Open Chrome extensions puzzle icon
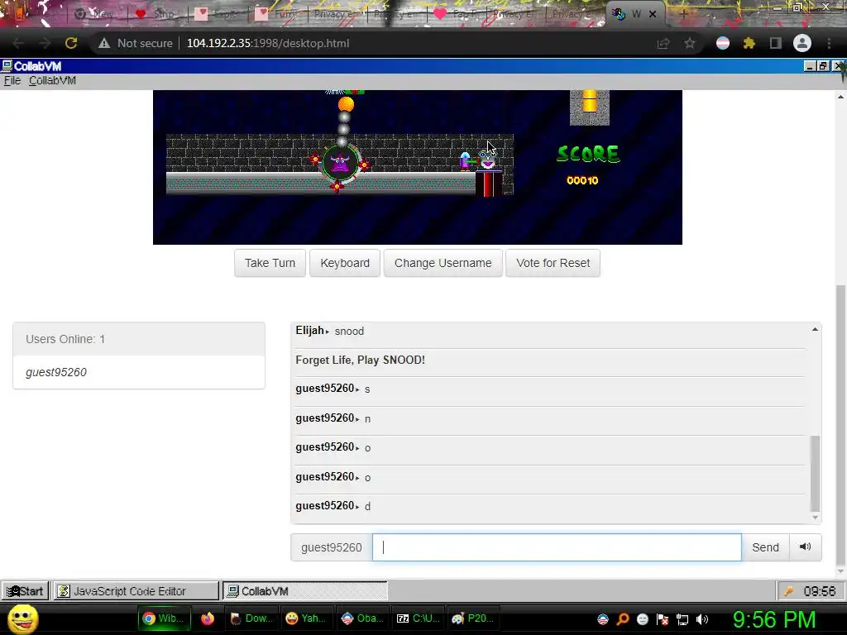This screenshot has height=635, width=847. click(x=749, y=43)
